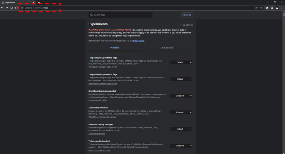This screenshot has width=285, height=154.
Task: Follow the beta channel link
Action: 139,41
